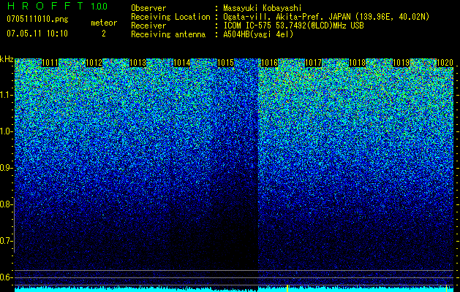Click the 0.8 frequency axis label
Screen dimensions: 460x292
[x=6, y=204]
